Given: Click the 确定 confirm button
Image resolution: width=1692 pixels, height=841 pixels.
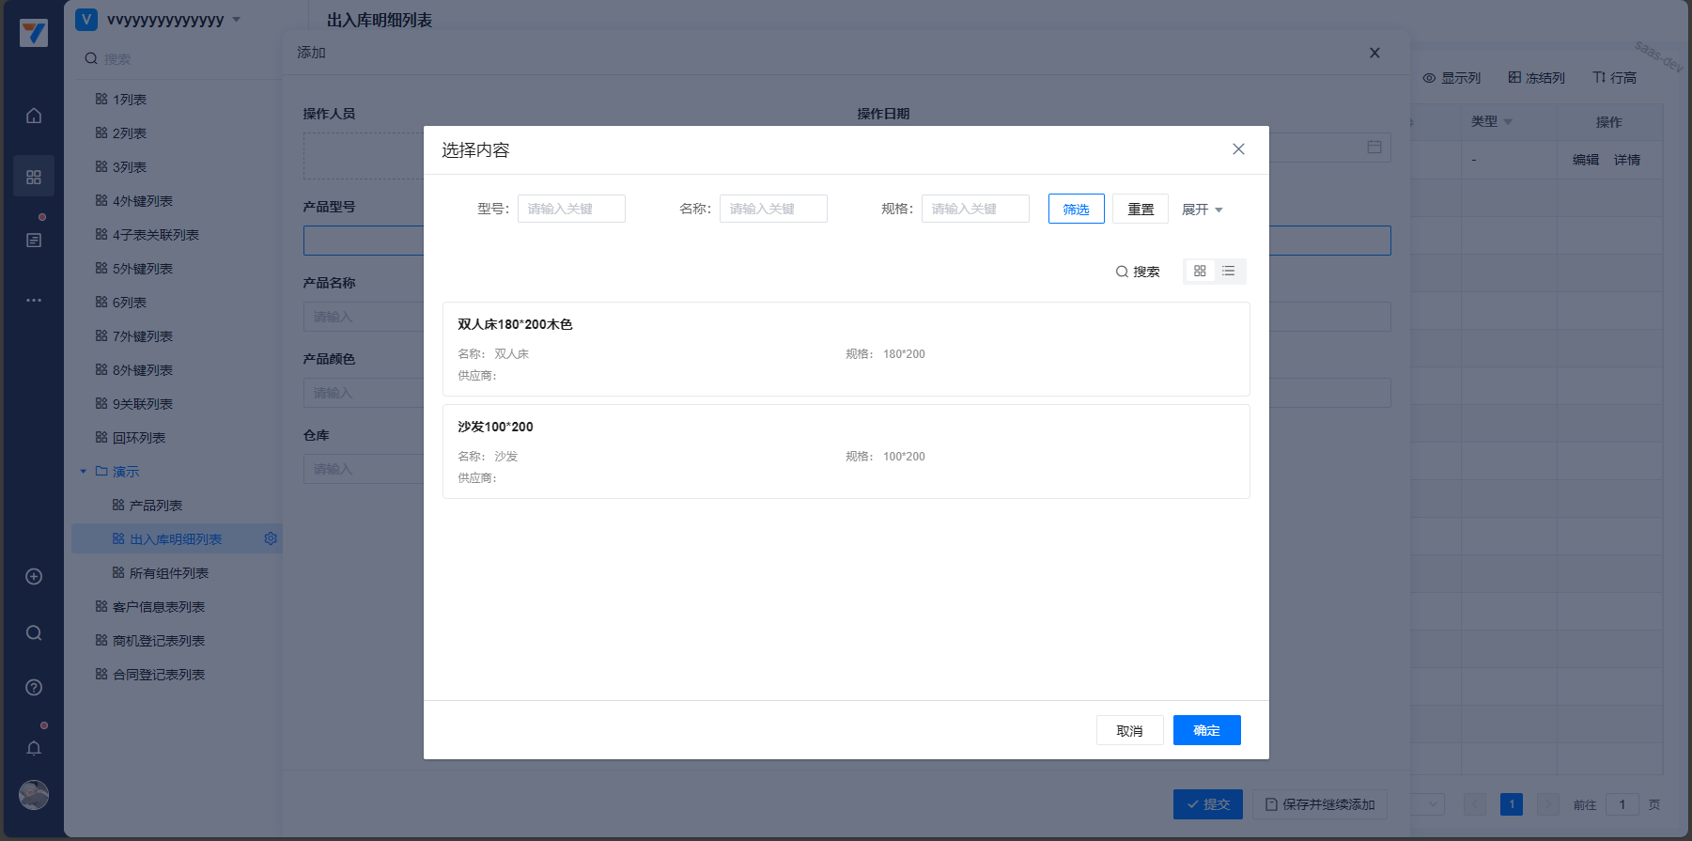Looking at the screenshot, I should pos(1206,730).
